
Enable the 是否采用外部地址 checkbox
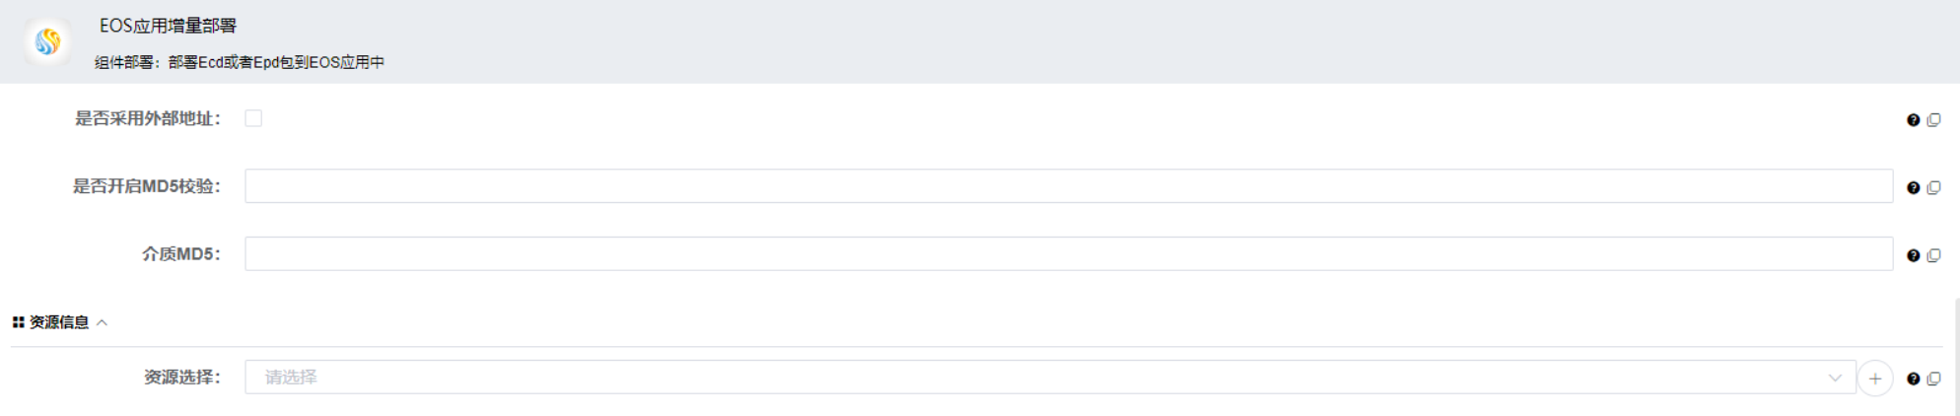point(253,118)
